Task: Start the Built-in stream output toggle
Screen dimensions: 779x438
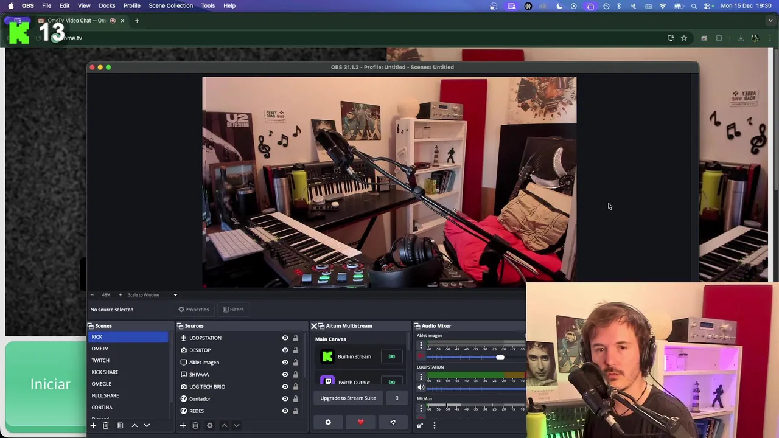Action: [x=392, y=356]
